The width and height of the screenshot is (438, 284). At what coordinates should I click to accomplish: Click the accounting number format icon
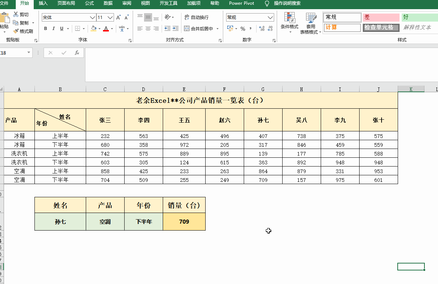(230, 29)
